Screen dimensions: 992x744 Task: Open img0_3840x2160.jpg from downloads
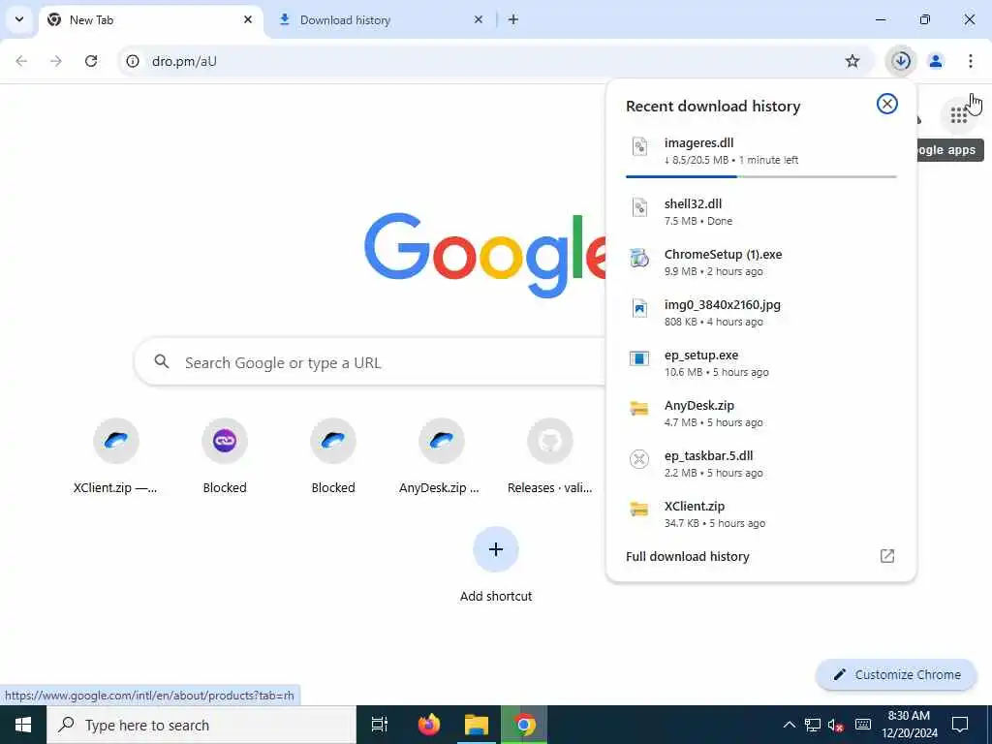pyautogui.click(x=761, y=313)
